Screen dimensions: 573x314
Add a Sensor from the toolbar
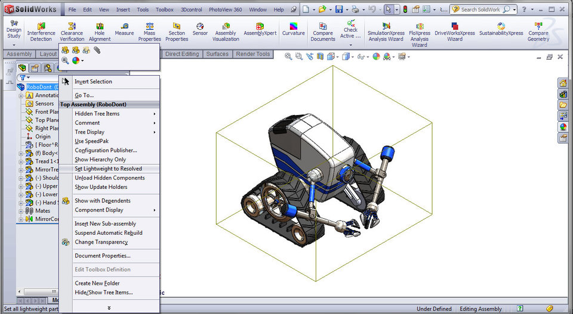pyautogui.click(x=200, y=29)
